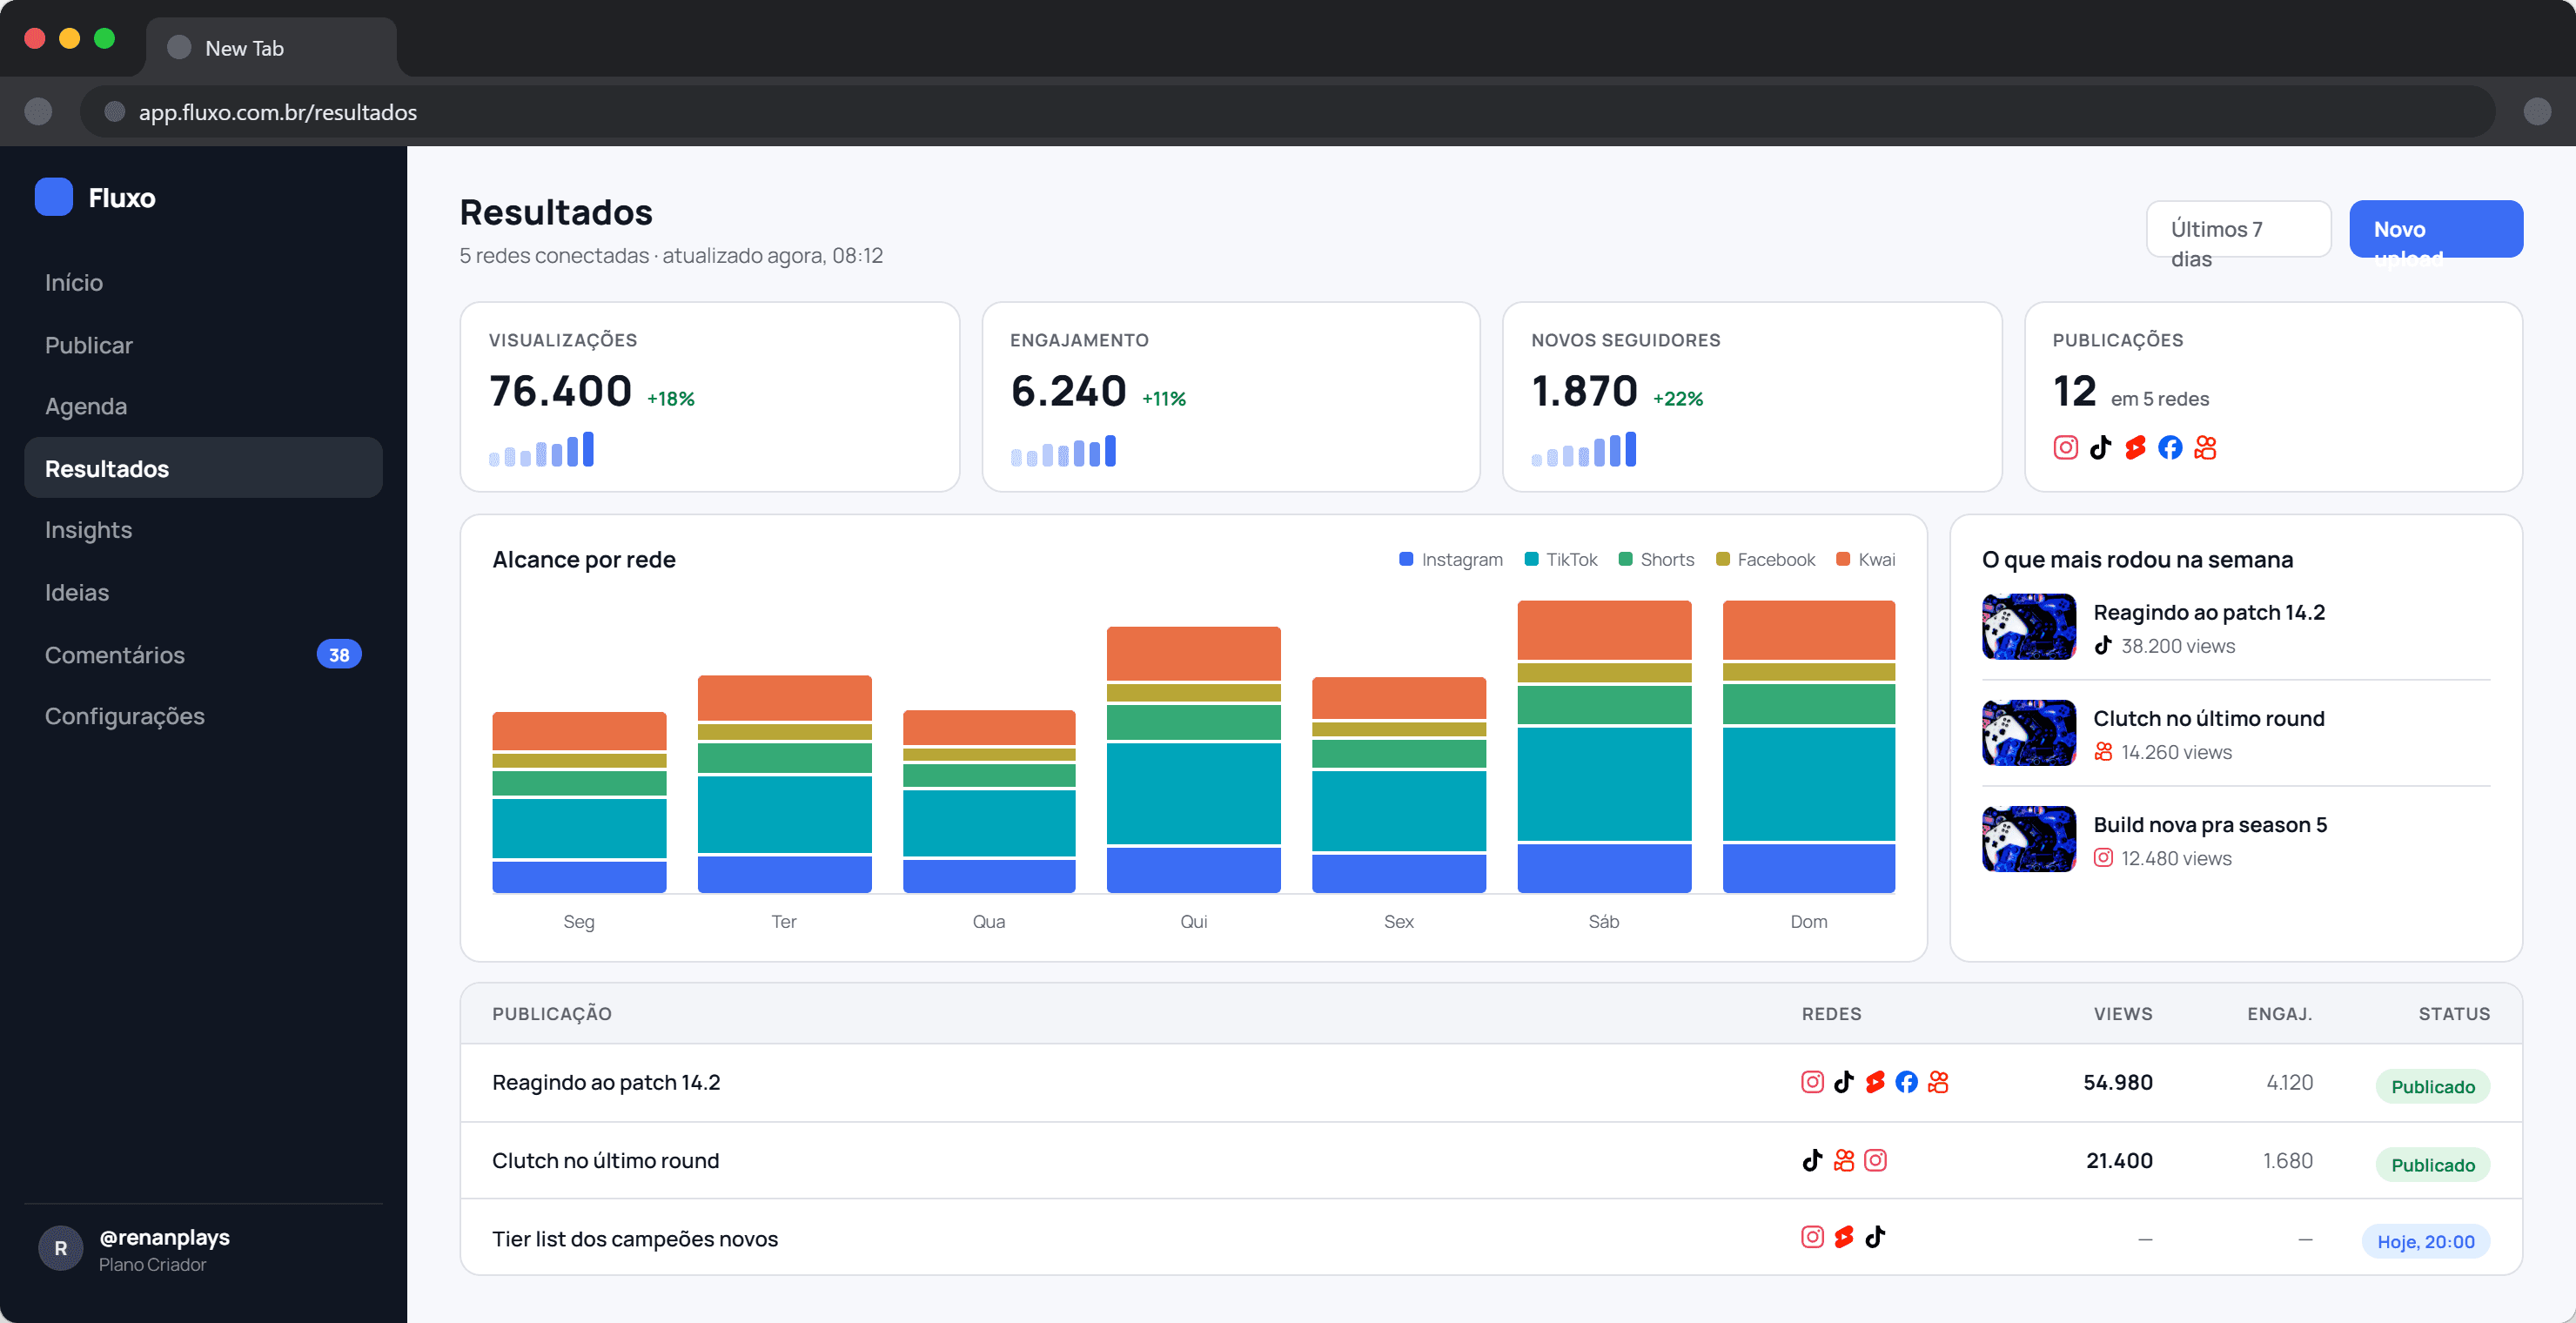This screenshot has height=1323, width=2576.
Task: Toggle the Kwai legend swatch in chart
Action: (1843, 559)
